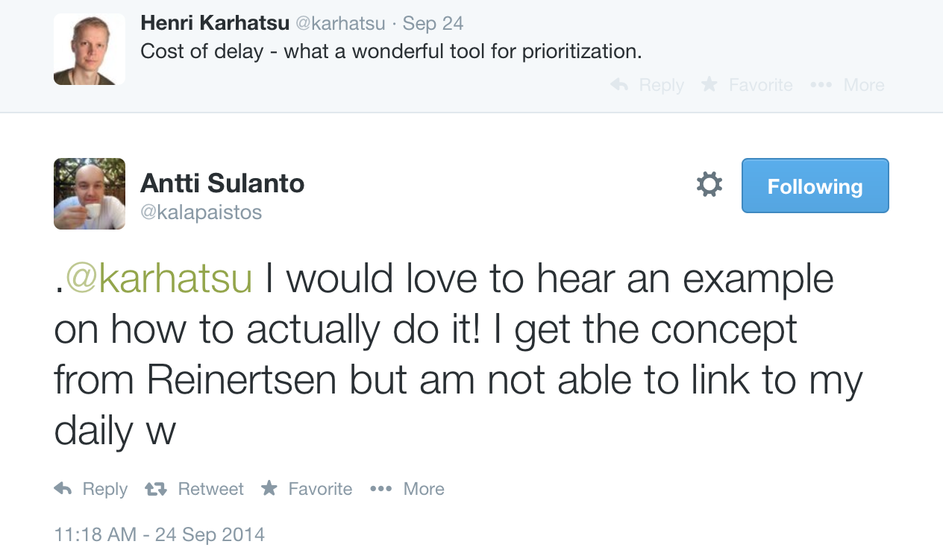
Task: Click the reply arrow icon under Antti's tweet
Action: (63, 489)
